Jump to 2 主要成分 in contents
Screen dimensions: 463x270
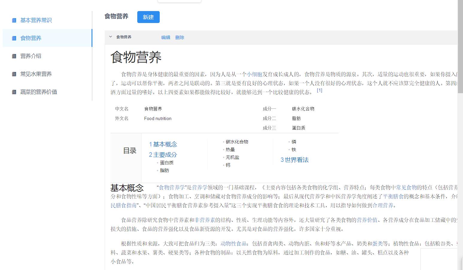pyautogui.click(x=163, y=155)
